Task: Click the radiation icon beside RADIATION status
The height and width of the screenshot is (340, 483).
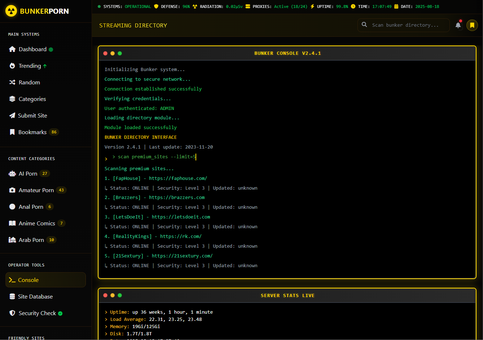Action: coord(195,6)
